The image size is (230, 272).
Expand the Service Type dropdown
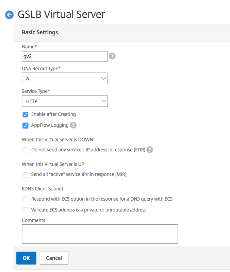65,101
